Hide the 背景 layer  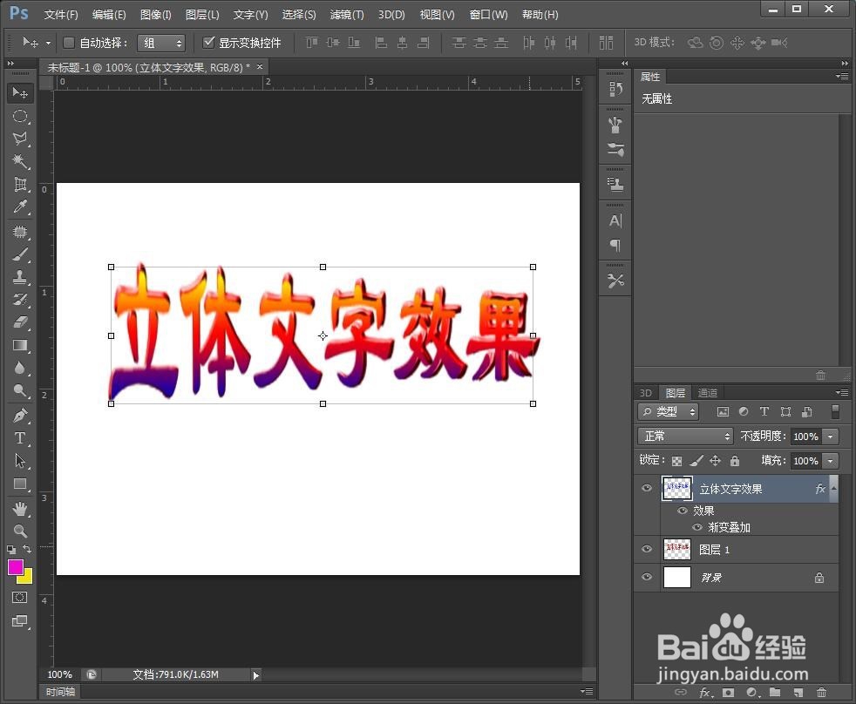coord(647,577)
